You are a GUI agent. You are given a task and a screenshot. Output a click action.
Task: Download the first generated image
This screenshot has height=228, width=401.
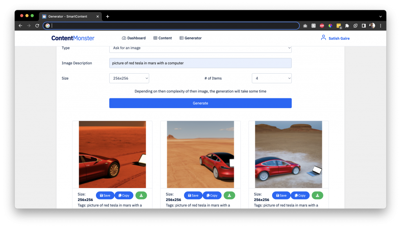(x=141, y=195)
